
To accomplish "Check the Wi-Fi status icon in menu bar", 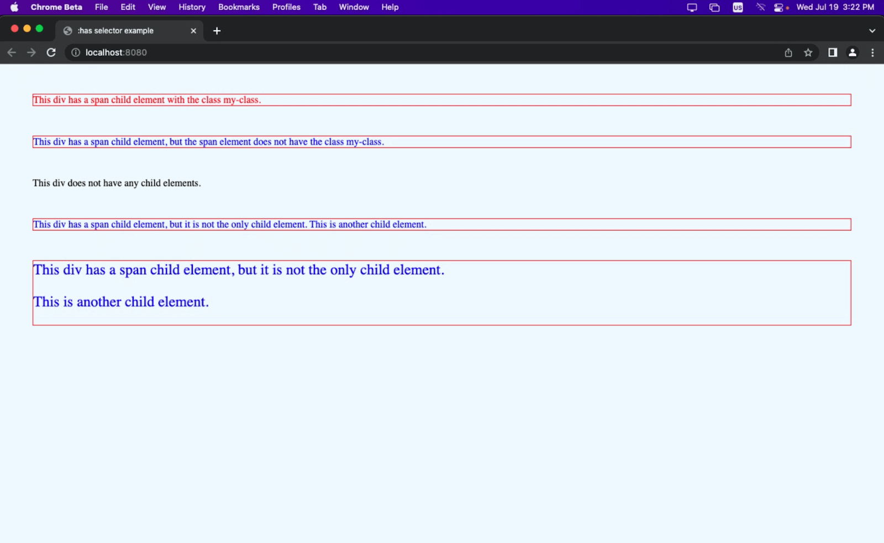I will click(x=760, y=7).
